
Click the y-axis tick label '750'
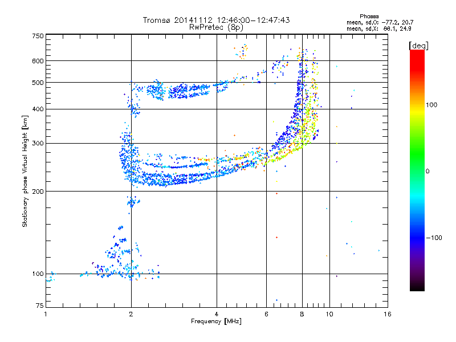pyautogui.click(x=38, y=36)
